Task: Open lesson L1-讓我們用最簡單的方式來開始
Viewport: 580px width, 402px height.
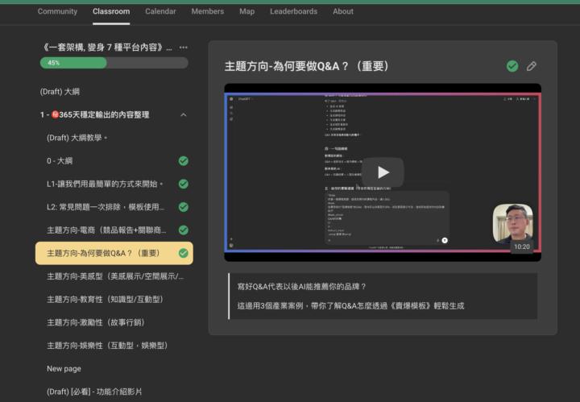Action: pos(105,184)
